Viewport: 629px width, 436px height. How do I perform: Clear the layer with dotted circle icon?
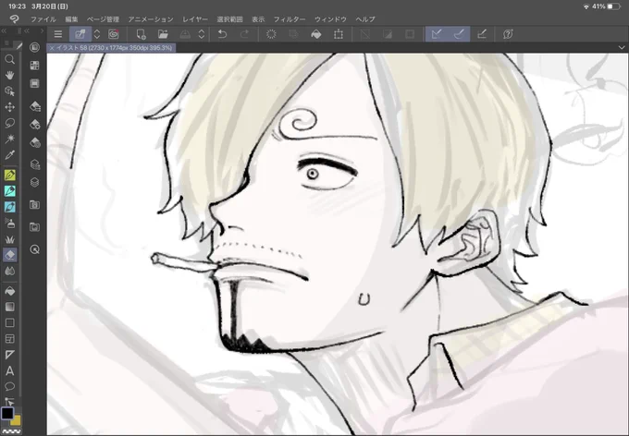[x=271, y=34]
